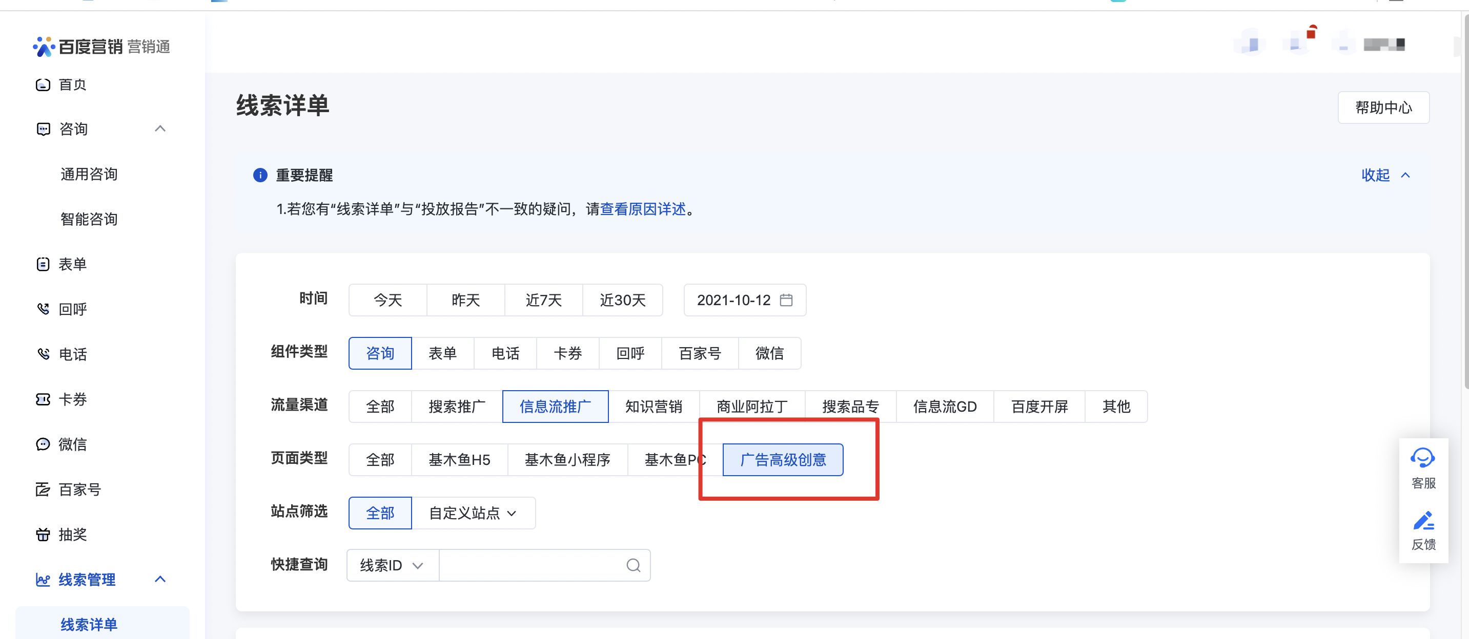The height and width of the screenshot is (639, 1469).
Task: Open the 百家号 sidebar entry
Action: [79, 489]
